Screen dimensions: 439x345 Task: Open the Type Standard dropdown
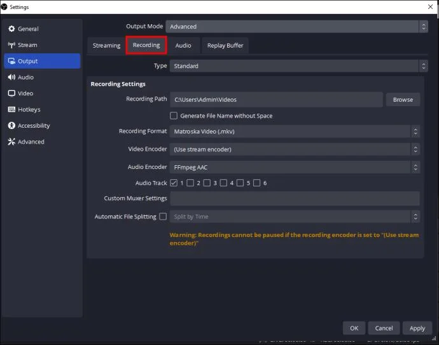click(298, 66)
